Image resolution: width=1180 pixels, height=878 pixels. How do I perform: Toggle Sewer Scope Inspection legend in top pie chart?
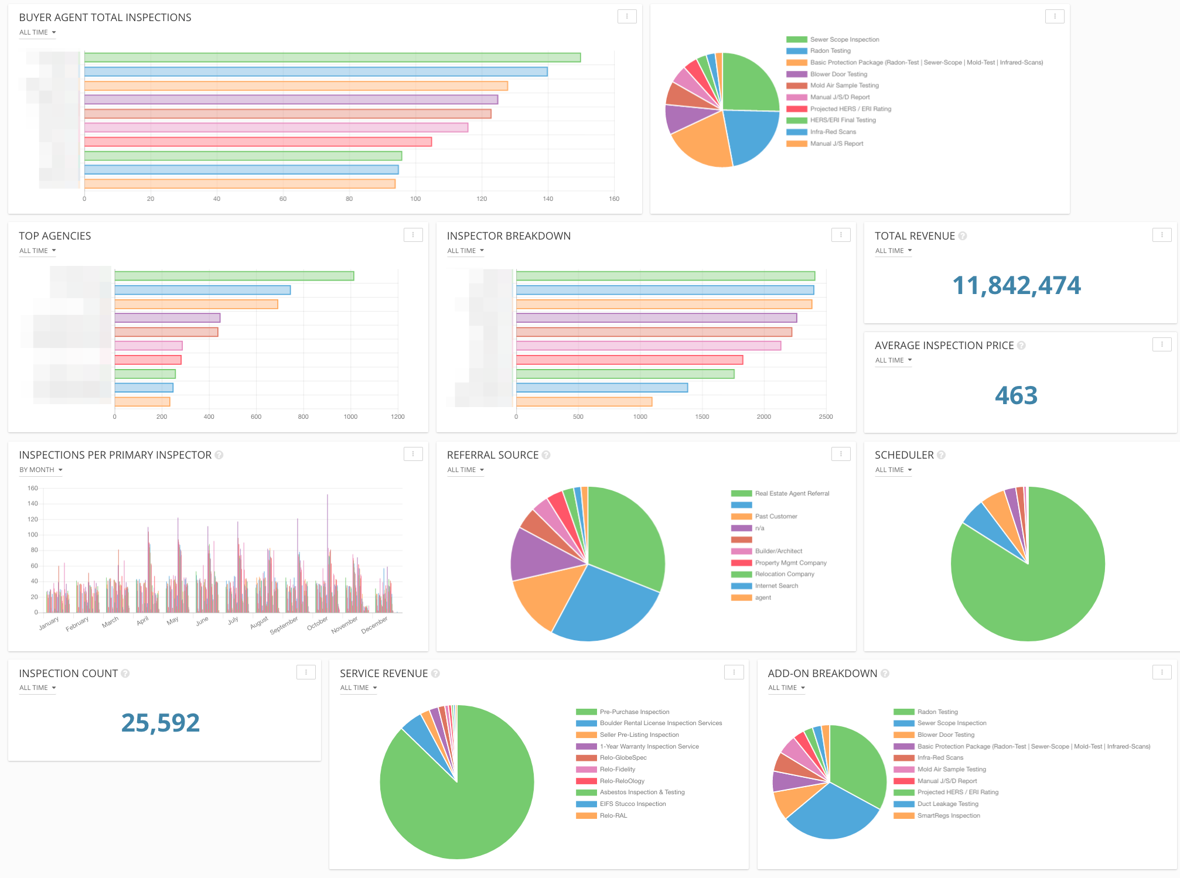[x=833, y=40]
